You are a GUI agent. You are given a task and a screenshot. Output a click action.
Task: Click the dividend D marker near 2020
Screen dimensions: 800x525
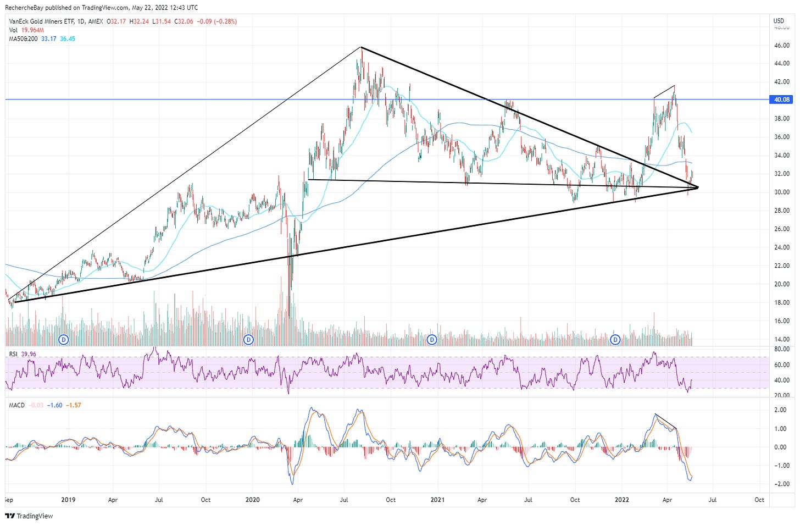click(248, 340)
